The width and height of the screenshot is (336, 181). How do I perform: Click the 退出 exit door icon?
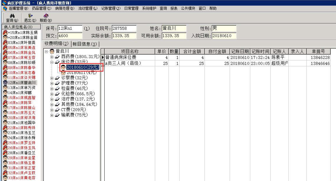[x=30, y=16]
